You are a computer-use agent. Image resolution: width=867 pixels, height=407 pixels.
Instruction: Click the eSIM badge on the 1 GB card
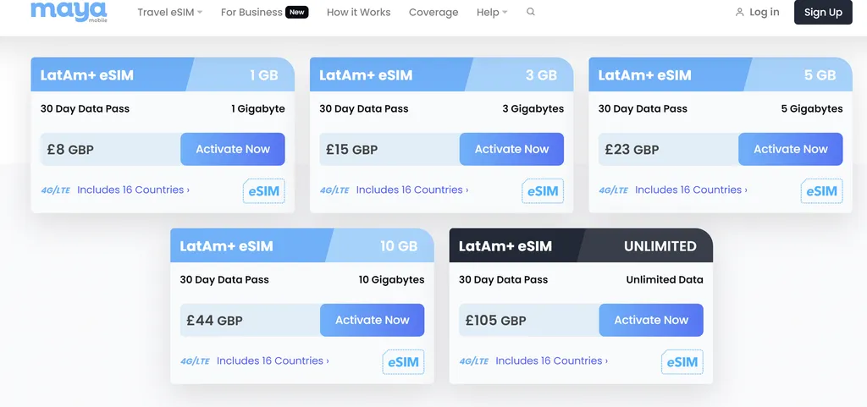click(x=263, y=191)
